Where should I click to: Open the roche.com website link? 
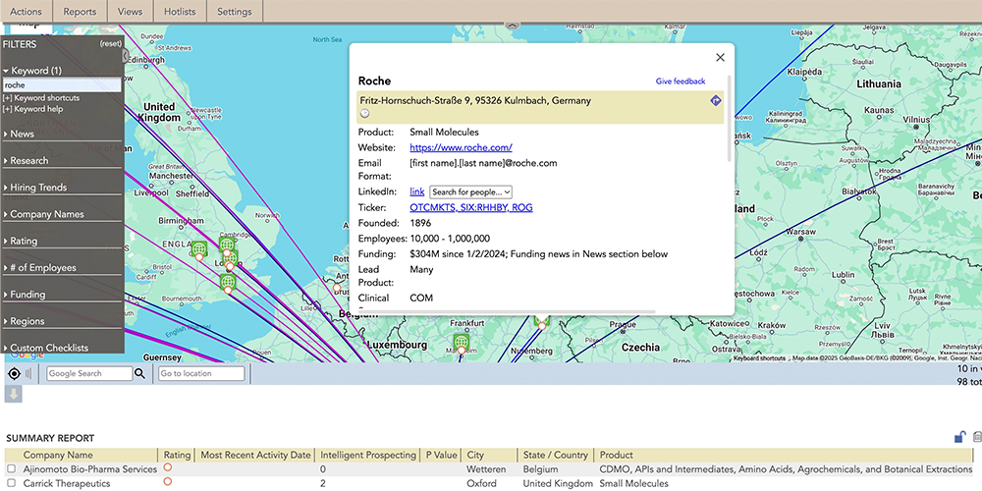461,148
